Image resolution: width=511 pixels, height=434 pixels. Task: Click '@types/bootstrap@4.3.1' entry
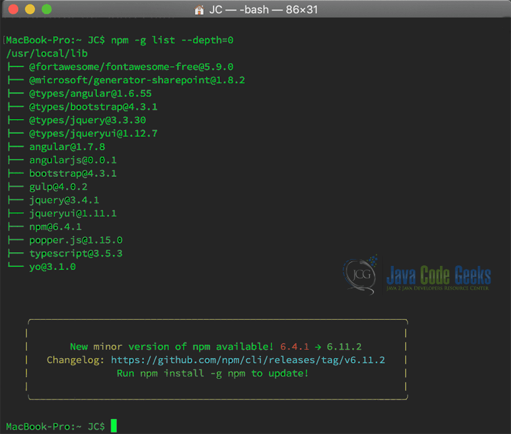[93, 107]
